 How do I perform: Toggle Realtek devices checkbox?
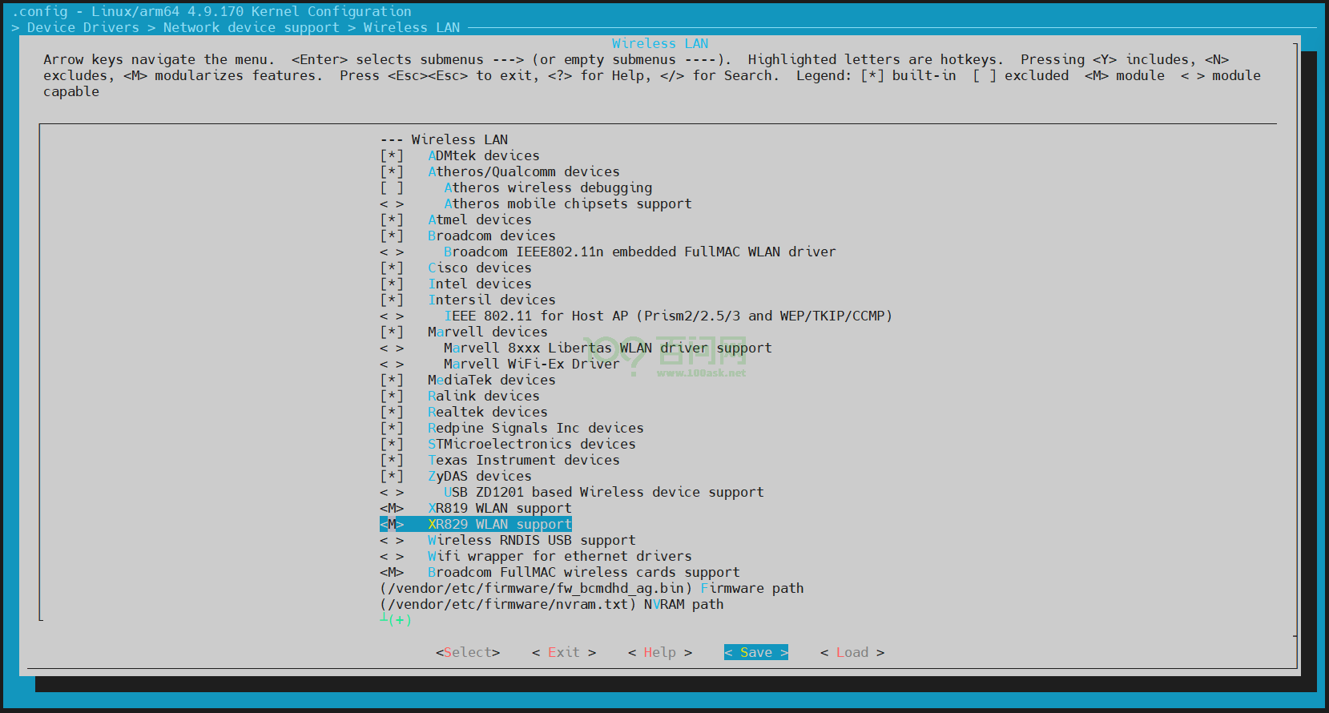pyautogui.click(x=392, y=412)
